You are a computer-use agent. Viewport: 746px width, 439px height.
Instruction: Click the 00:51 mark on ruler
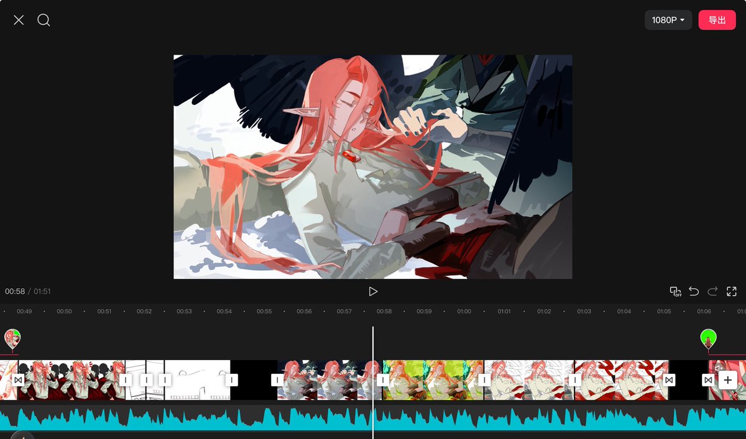point(104,311)
